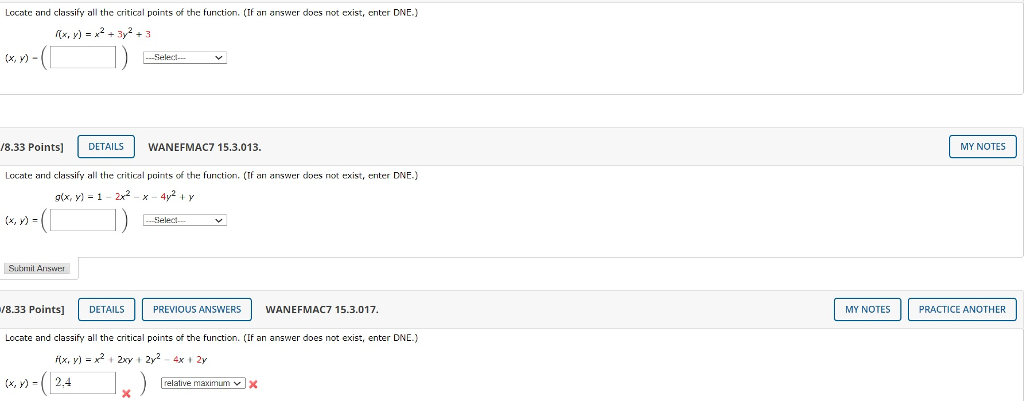Click the red X below the 2,4 answer box
1026x401 pixels.
pos(125,394)
